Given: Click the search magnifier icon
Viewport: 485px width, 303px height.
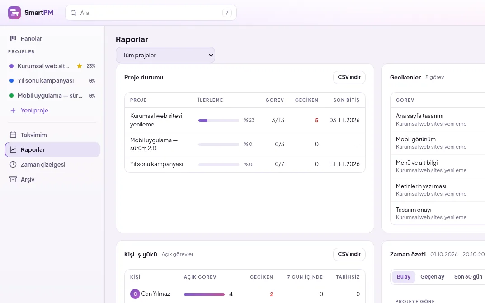Looking at the screenshot, I should pyautogui.click(x=73, y=13).
